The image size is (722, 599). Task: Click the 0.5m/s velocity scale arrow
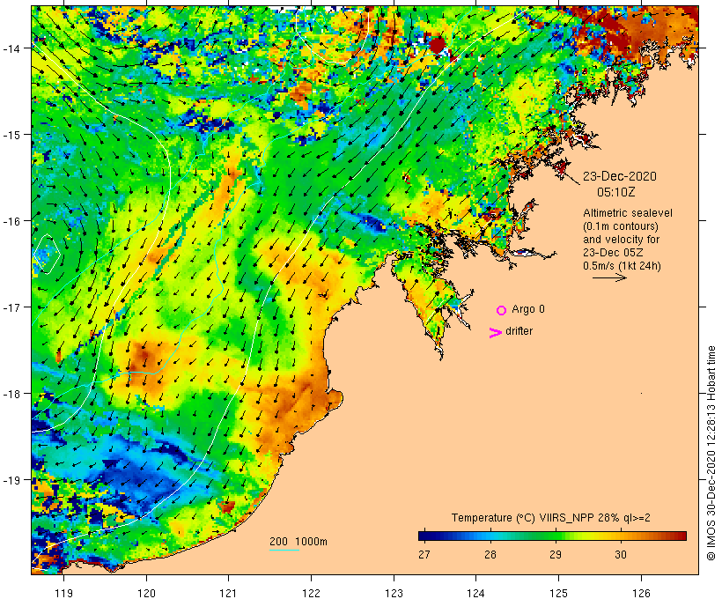609,277
